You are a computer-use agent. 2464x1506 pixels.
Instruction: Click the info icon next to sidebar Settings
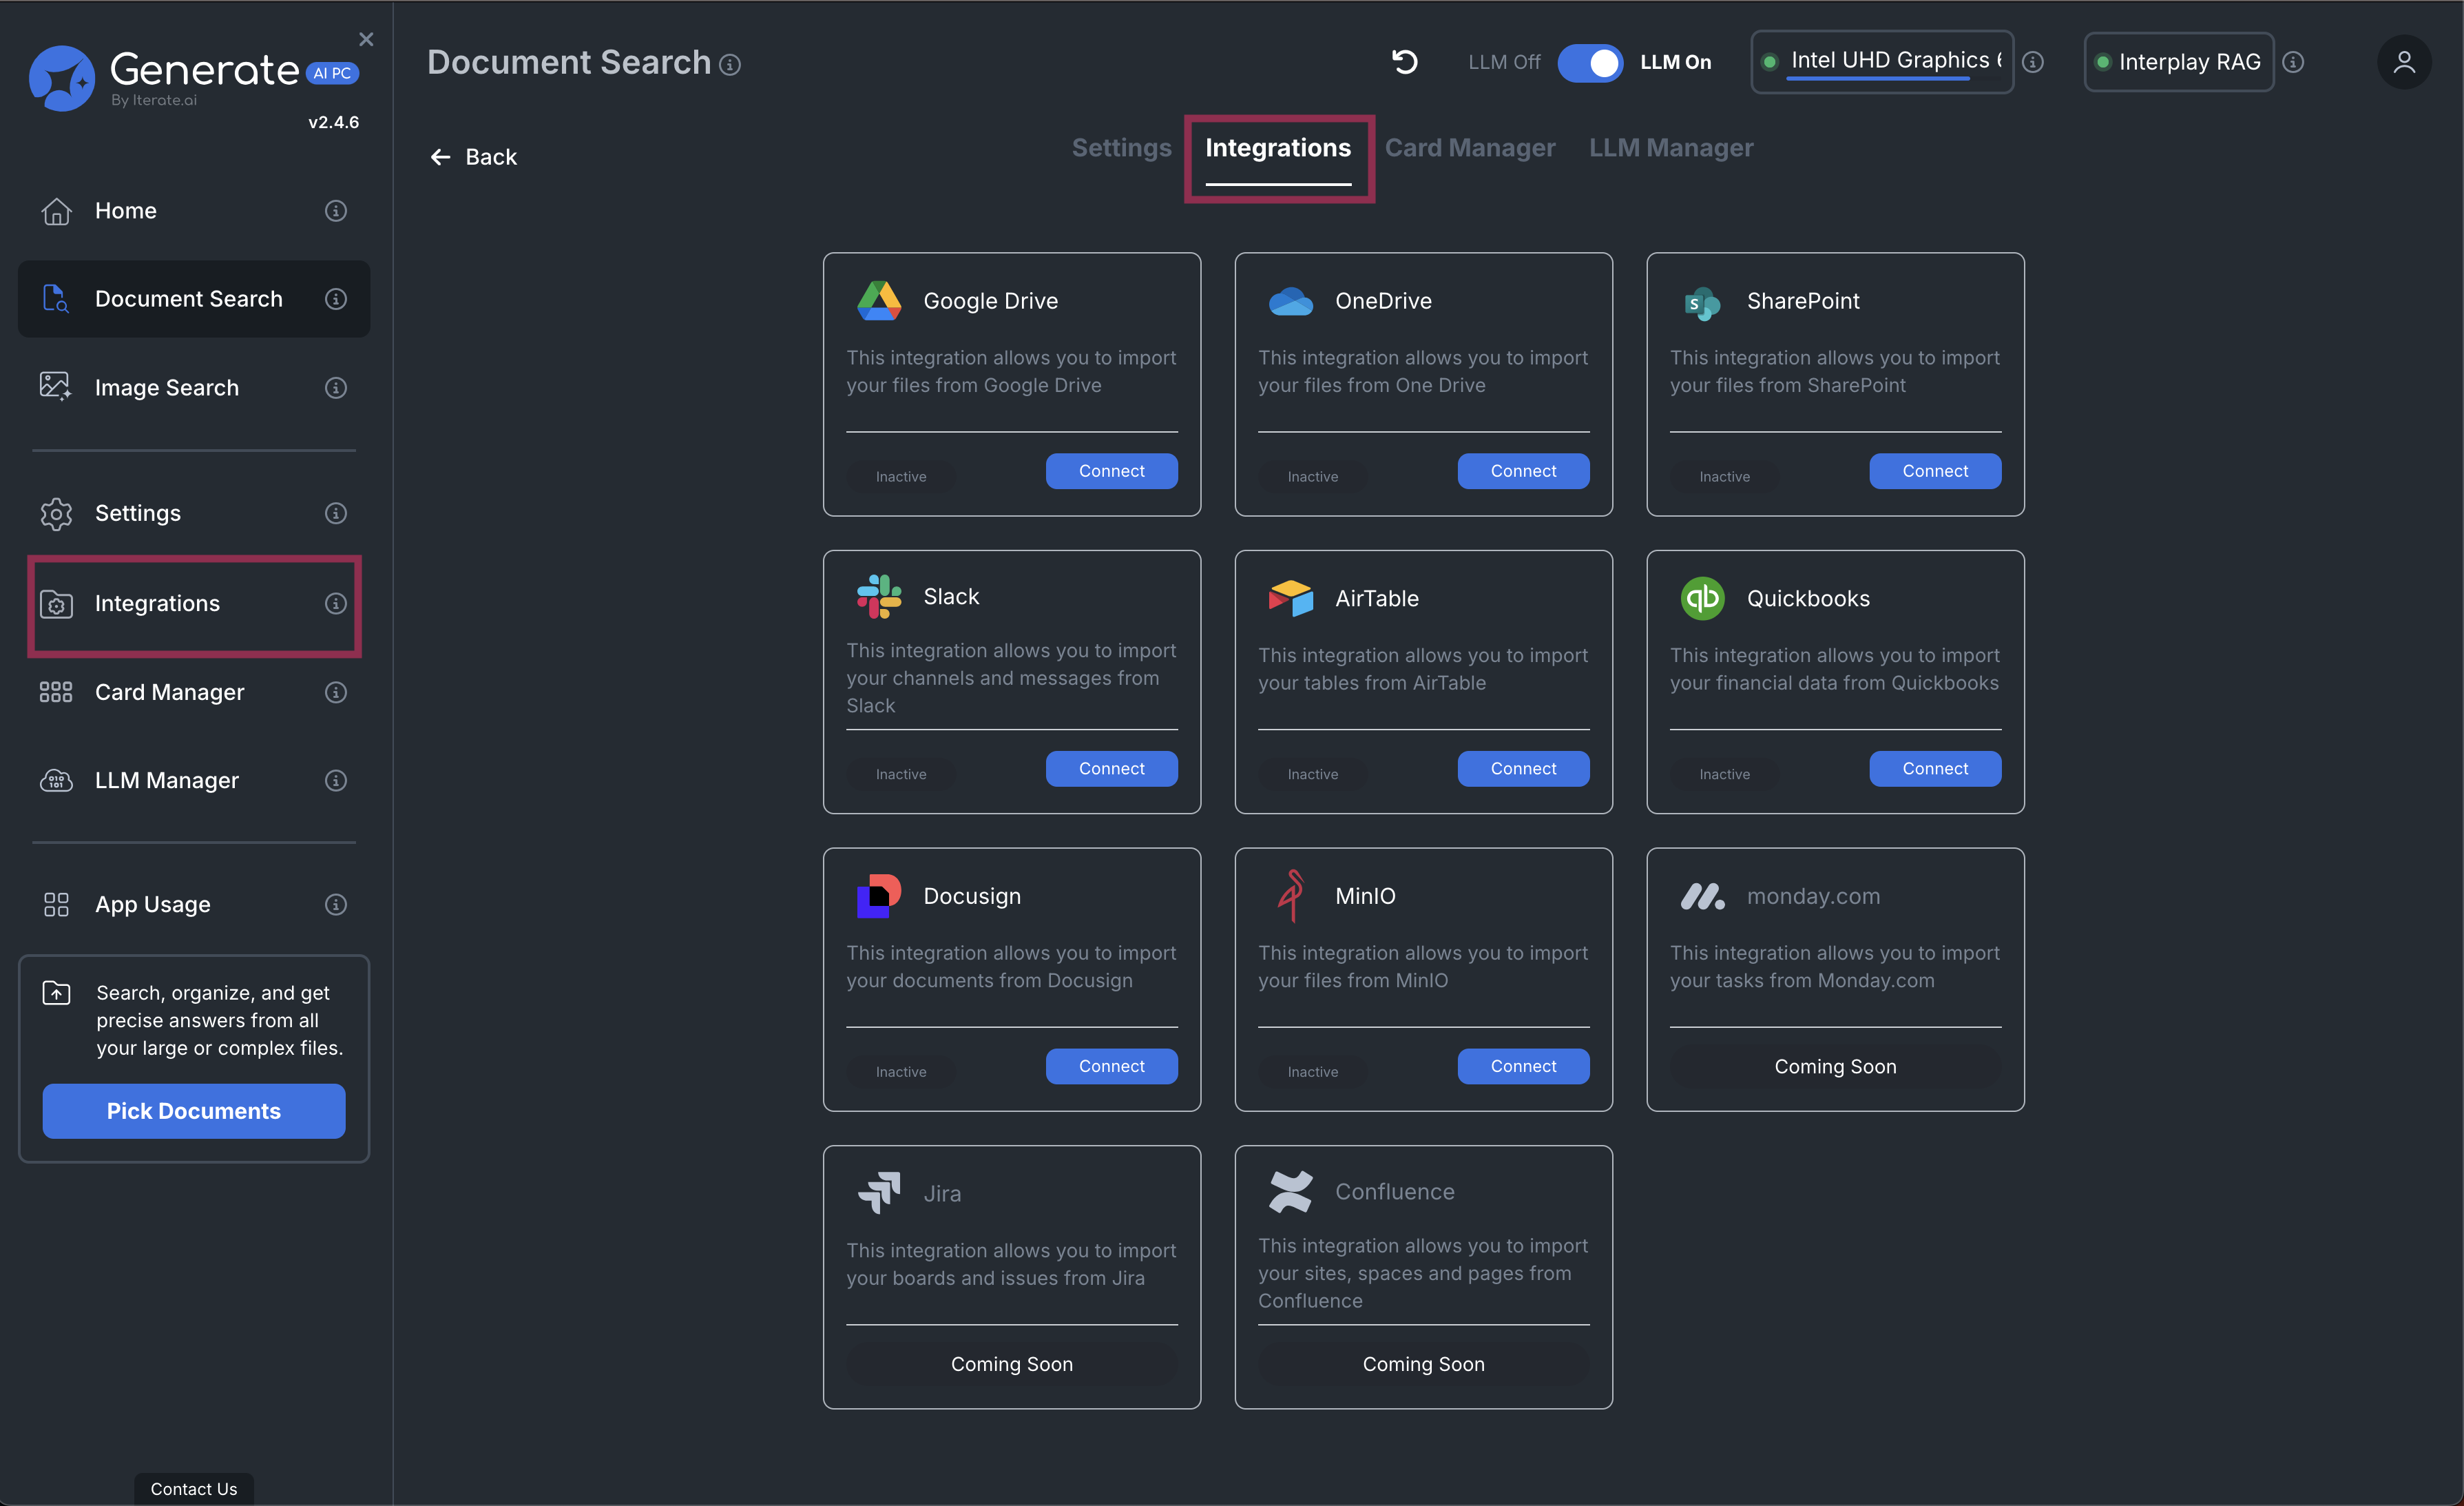336,513
